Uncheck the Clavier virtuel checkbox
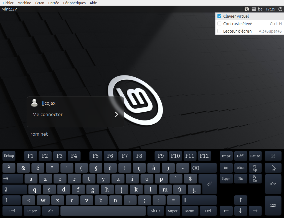Screen dimensions: 284x218 pyautogui.click(x=219, y=16)
